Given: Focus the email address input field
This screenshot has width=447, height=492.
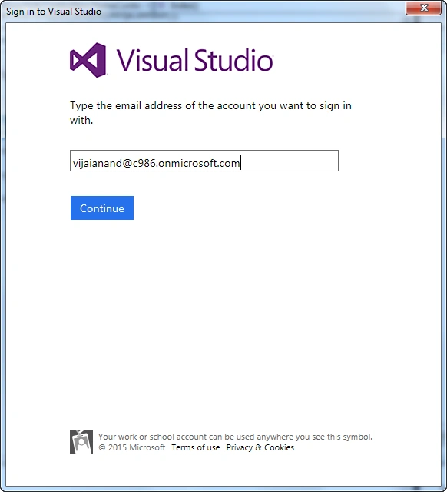Looking at the screenshot, I should tap(204, 161).
